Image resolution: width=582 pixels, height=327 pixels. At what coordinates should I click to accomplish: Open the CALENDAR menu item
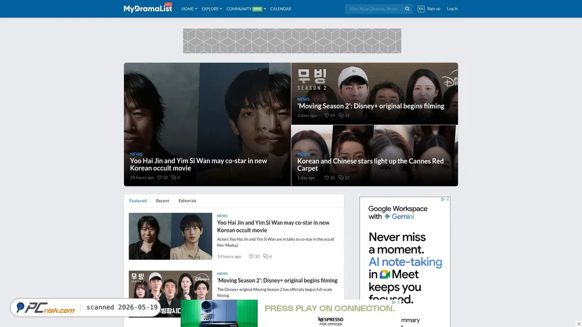click(x=280, y=9)
